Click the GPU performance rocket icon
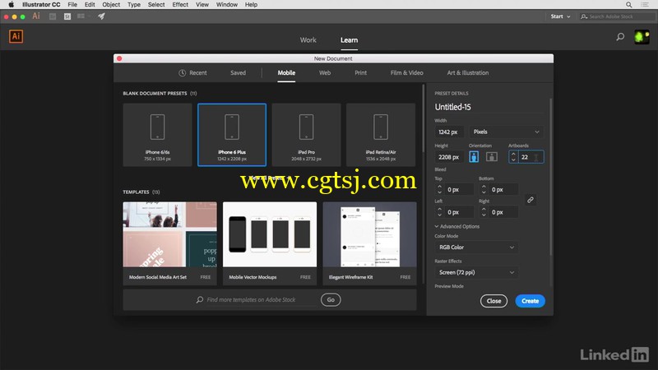The height and width of the screenshot is (370, 658). (101, 16)
